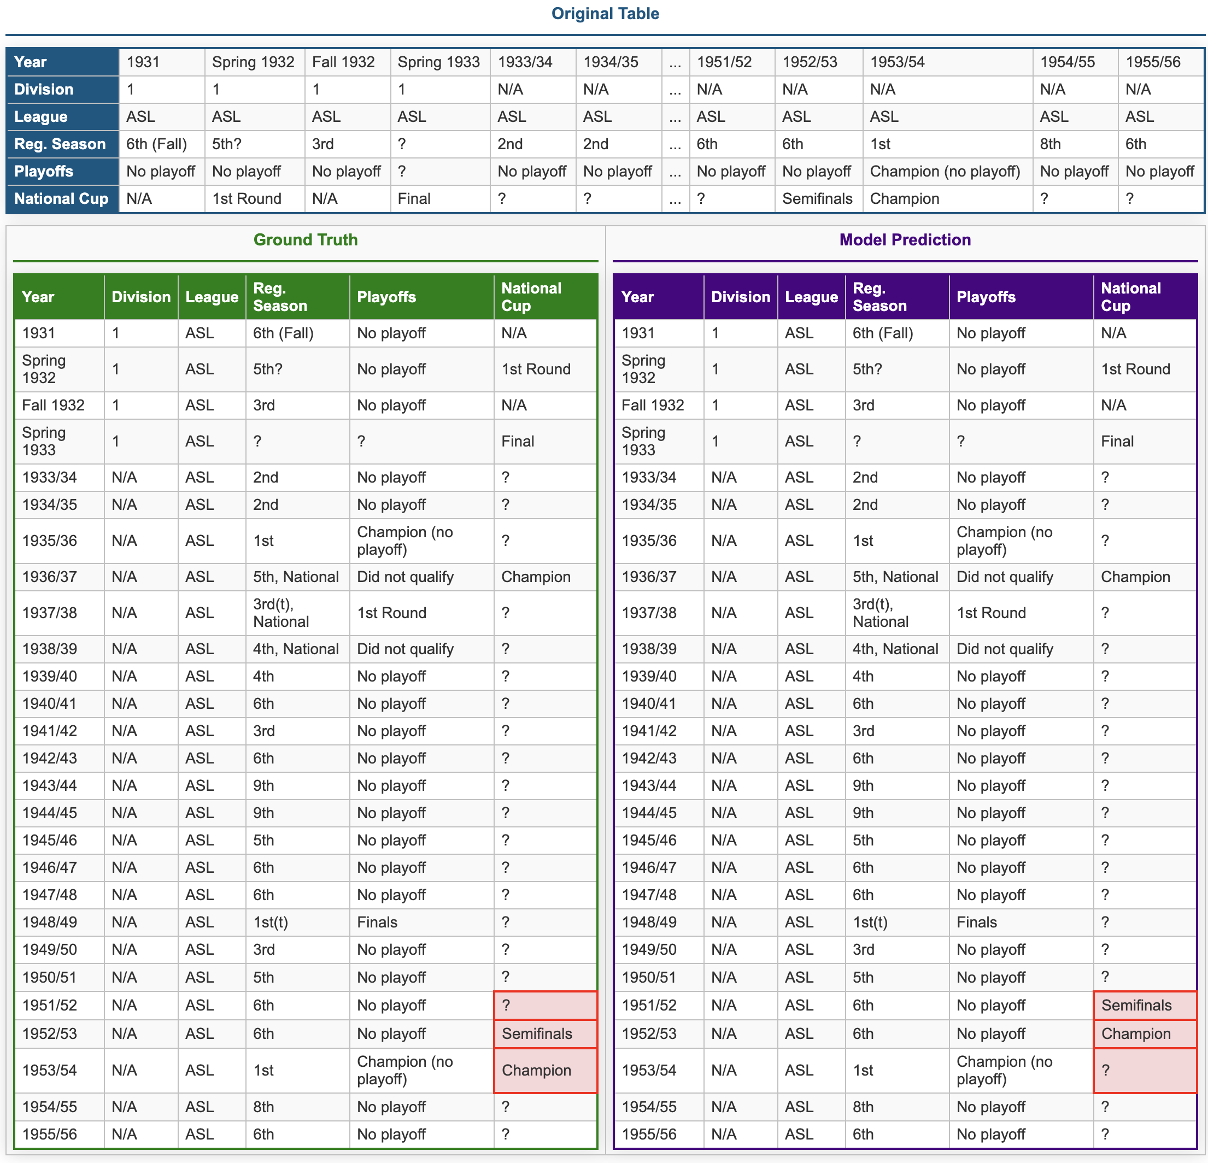
Task: Click 'Fall 1932' in Original Table Year row
Action: [343, 62]
